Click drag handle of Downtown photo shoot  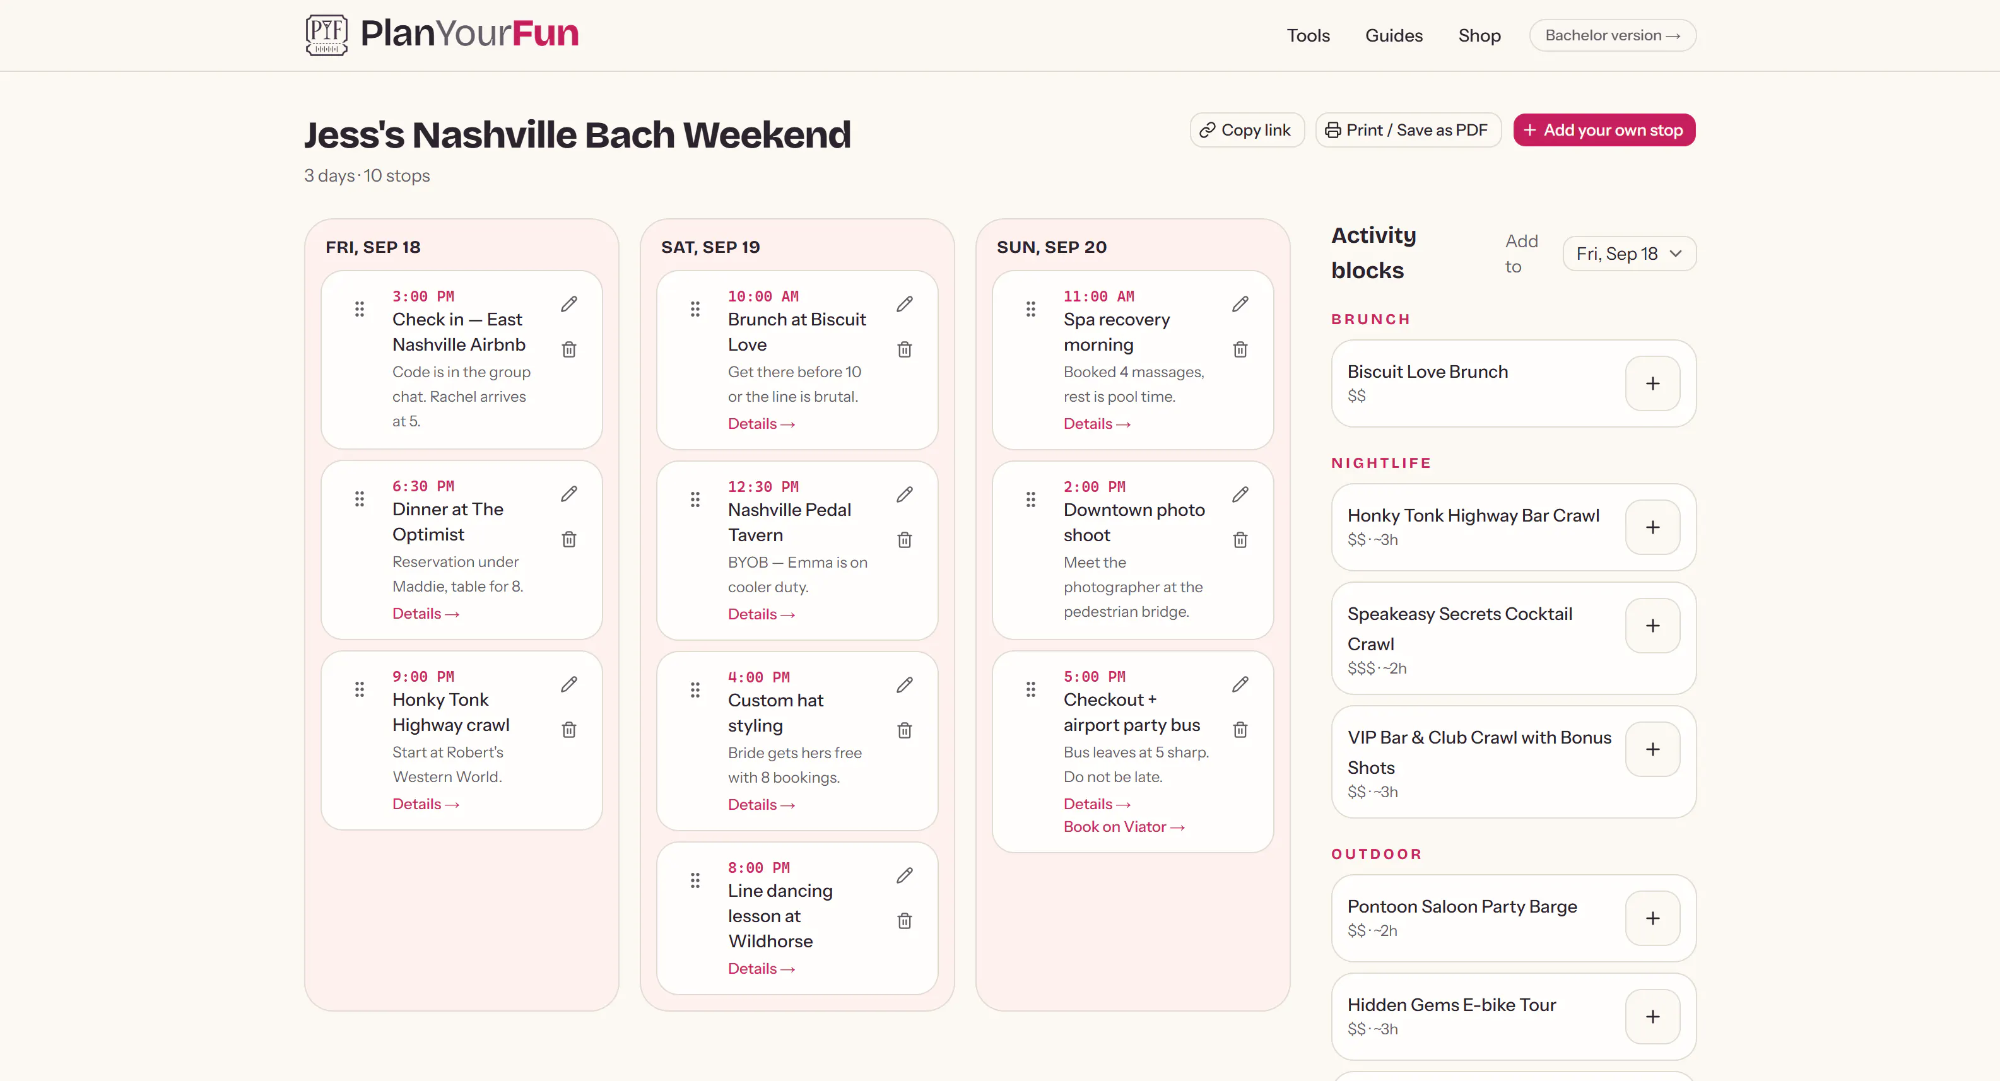[1030, 500]
